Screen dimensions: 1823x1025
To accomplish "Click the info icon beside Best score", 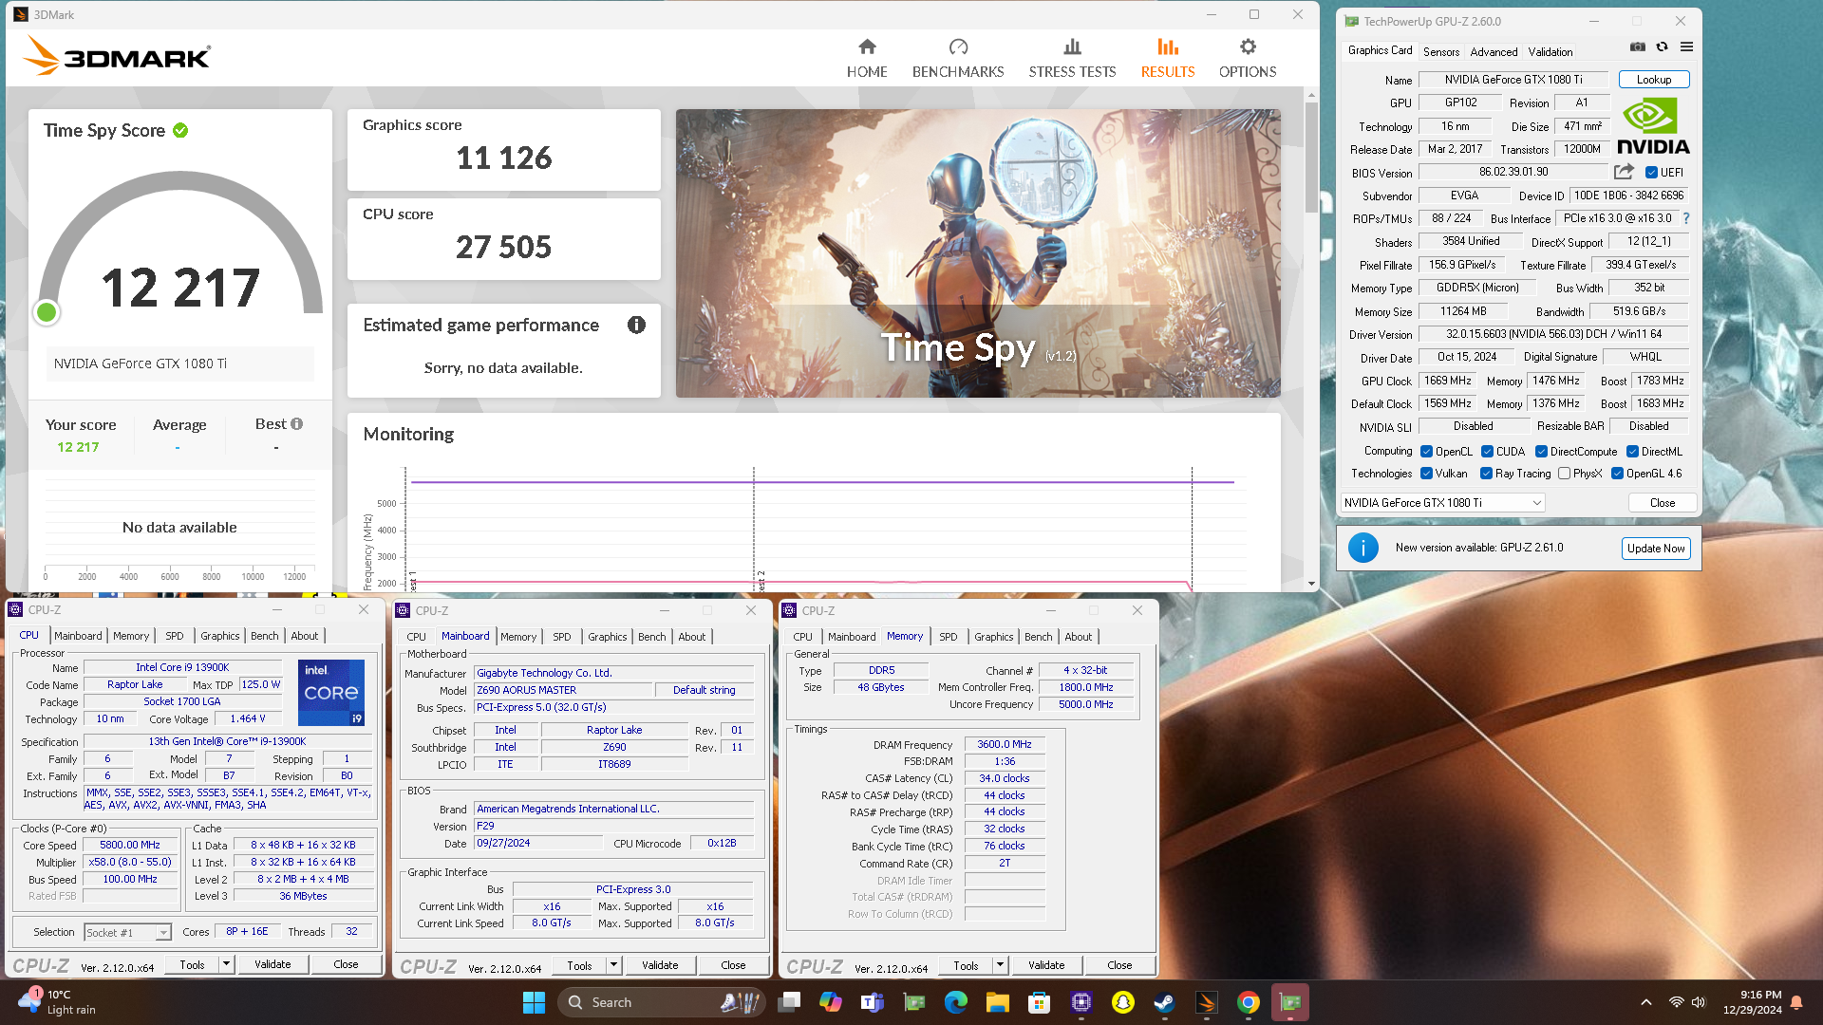I will tap(297, 424).
